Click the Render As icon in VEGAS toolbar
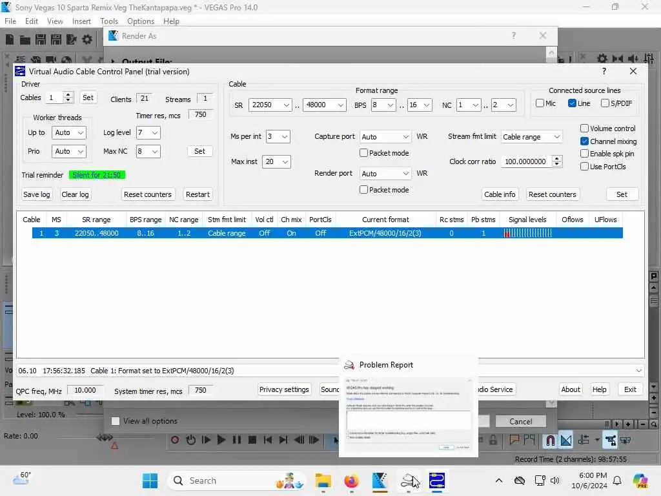Screen dimensions: 661x496 click(x=71, y=39)
